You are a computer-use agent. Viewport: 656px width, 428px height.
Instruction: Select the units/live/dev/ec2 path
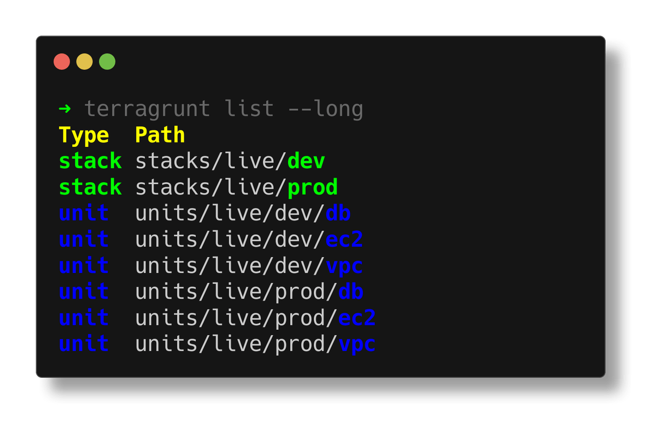[249, 239]
